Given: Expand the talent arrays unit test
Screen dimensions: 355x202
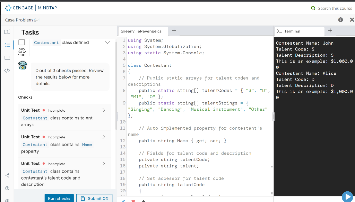Looking at the screenshot, I should pos(104,110).
